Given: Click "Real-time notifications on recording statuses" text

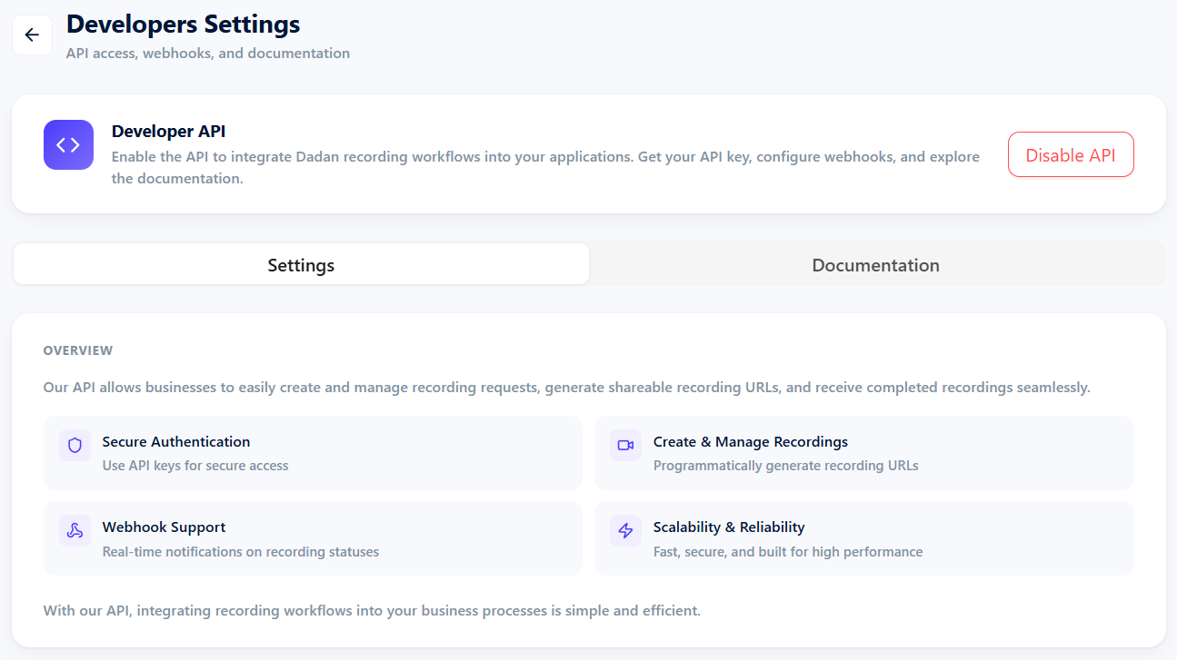Looking at the screenshot, I should (241, 552).
